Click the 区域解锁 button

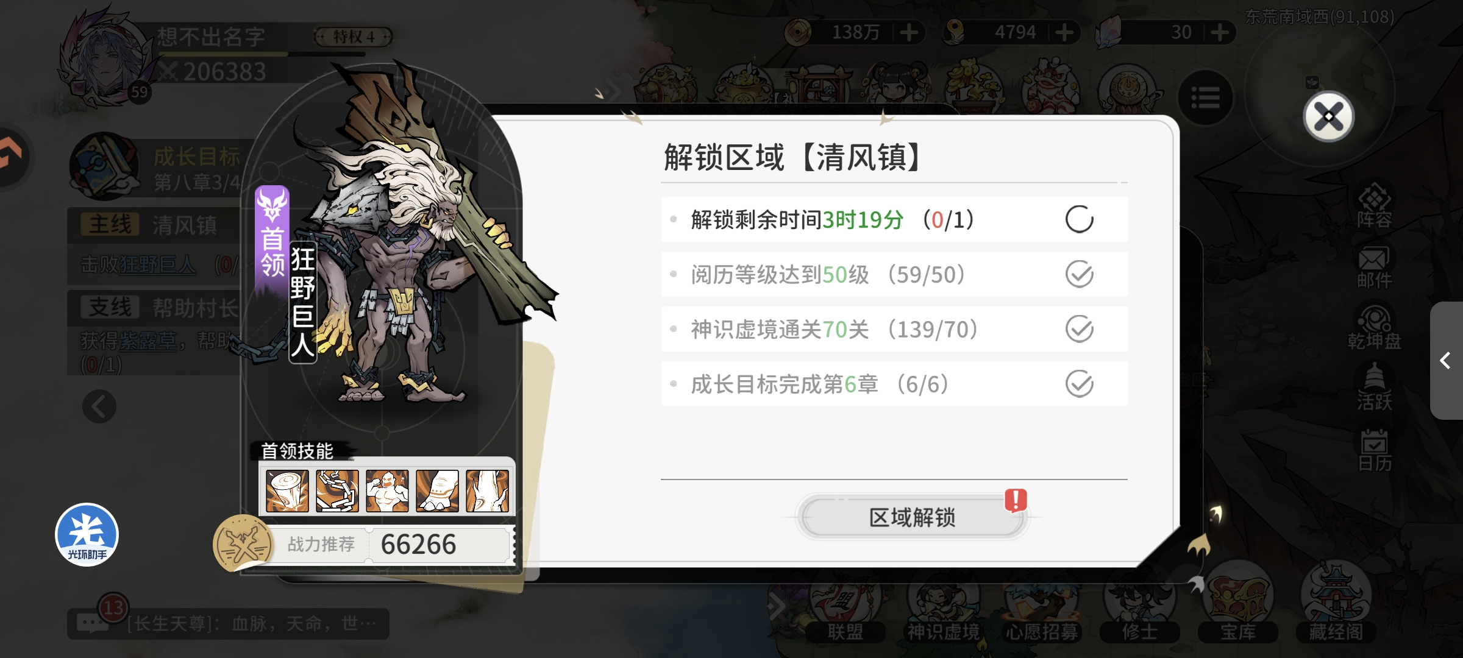912,517
